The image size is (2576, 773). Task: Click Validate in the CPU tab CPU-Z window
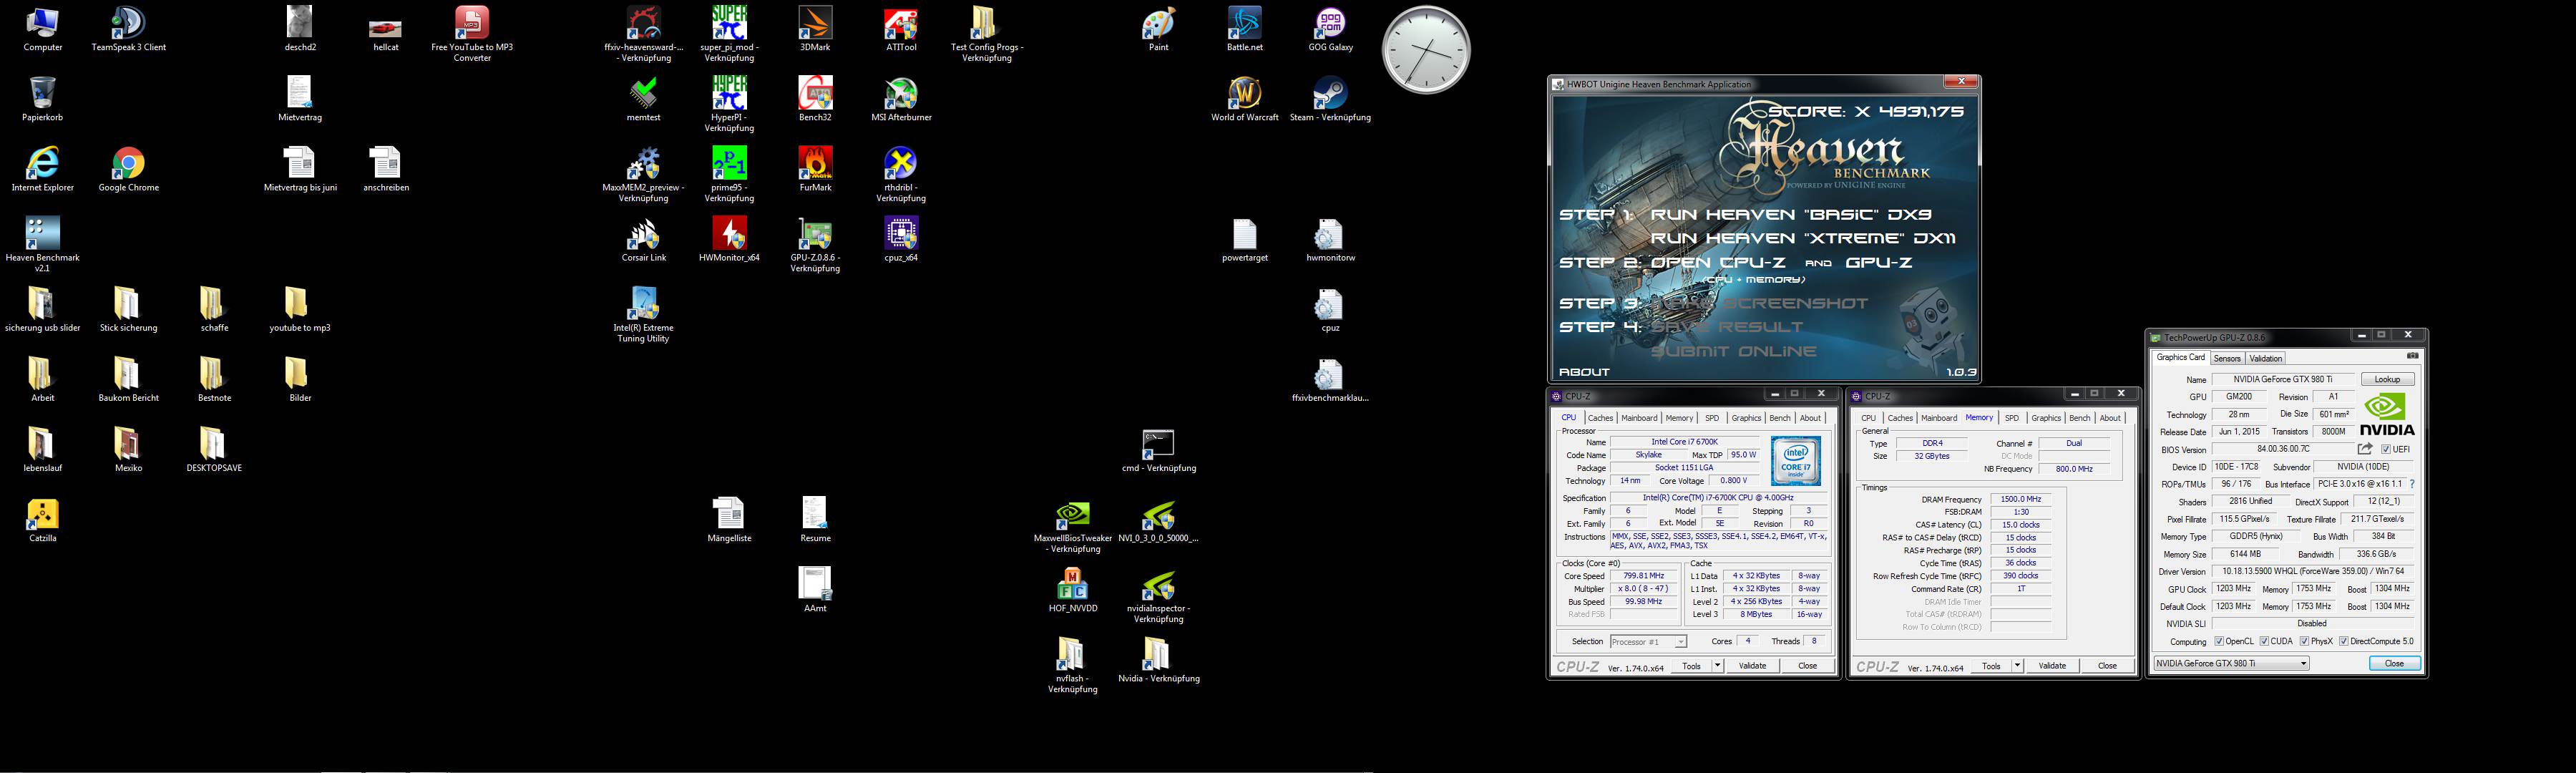point(1752,666)
